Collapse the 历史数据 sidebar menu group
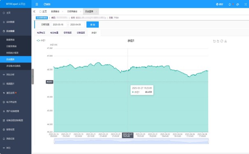The width and height of the screenshot is (249, 154). (x=16, y=31)
